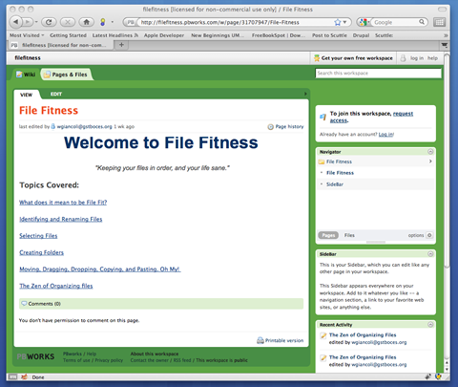
Task: Click the Stop loading X button
Action: [68, 22]
